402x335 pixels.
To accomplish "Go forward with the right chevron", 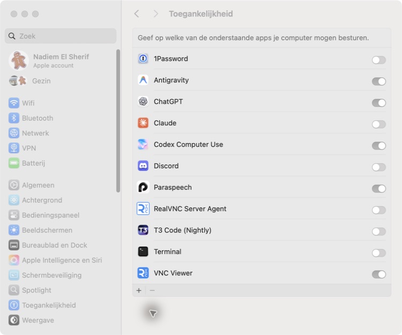I will pos(155,13).
